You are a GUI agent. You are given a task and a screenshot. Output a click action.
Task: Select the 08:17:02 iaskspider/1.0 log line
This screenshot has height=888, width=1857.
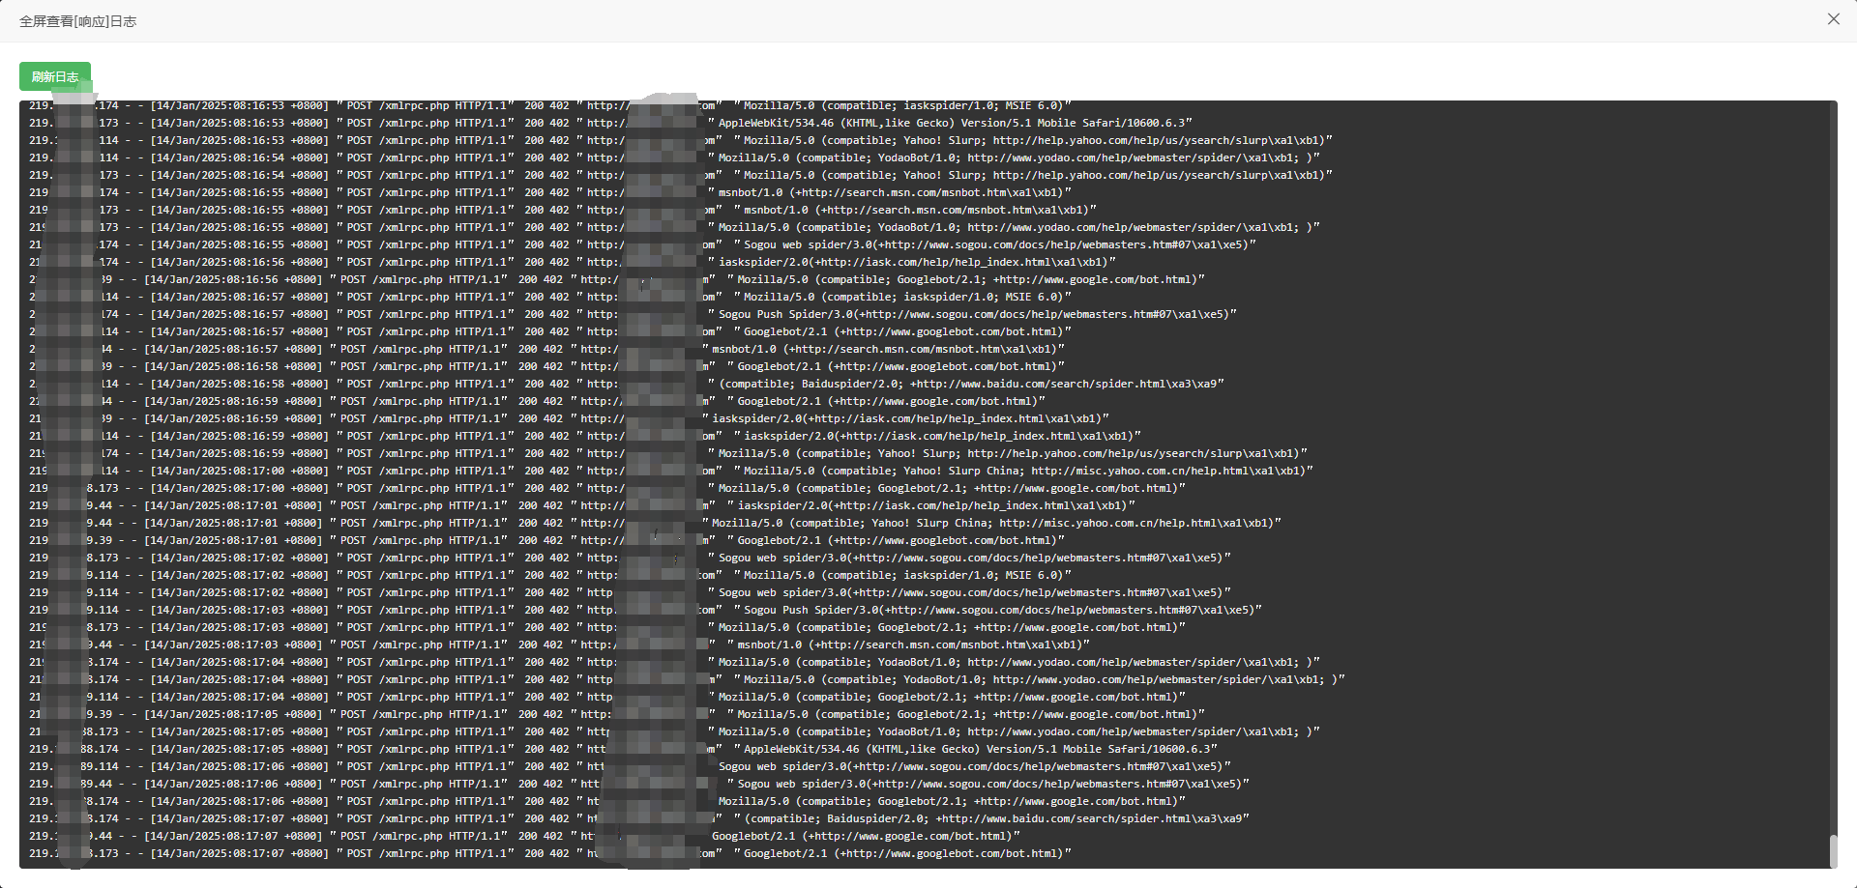549,575
